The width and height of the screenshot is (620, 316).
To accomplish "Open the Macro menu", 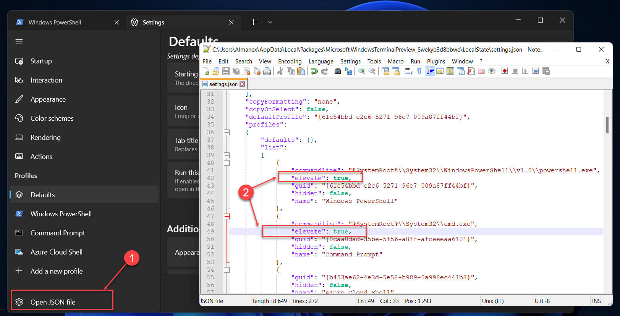I will coord(395,62).
